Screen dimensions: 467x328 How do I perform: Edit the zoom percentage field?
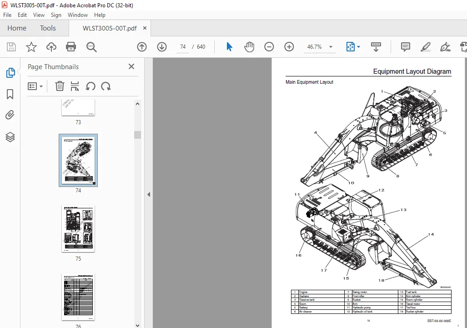tap(315, 47)
